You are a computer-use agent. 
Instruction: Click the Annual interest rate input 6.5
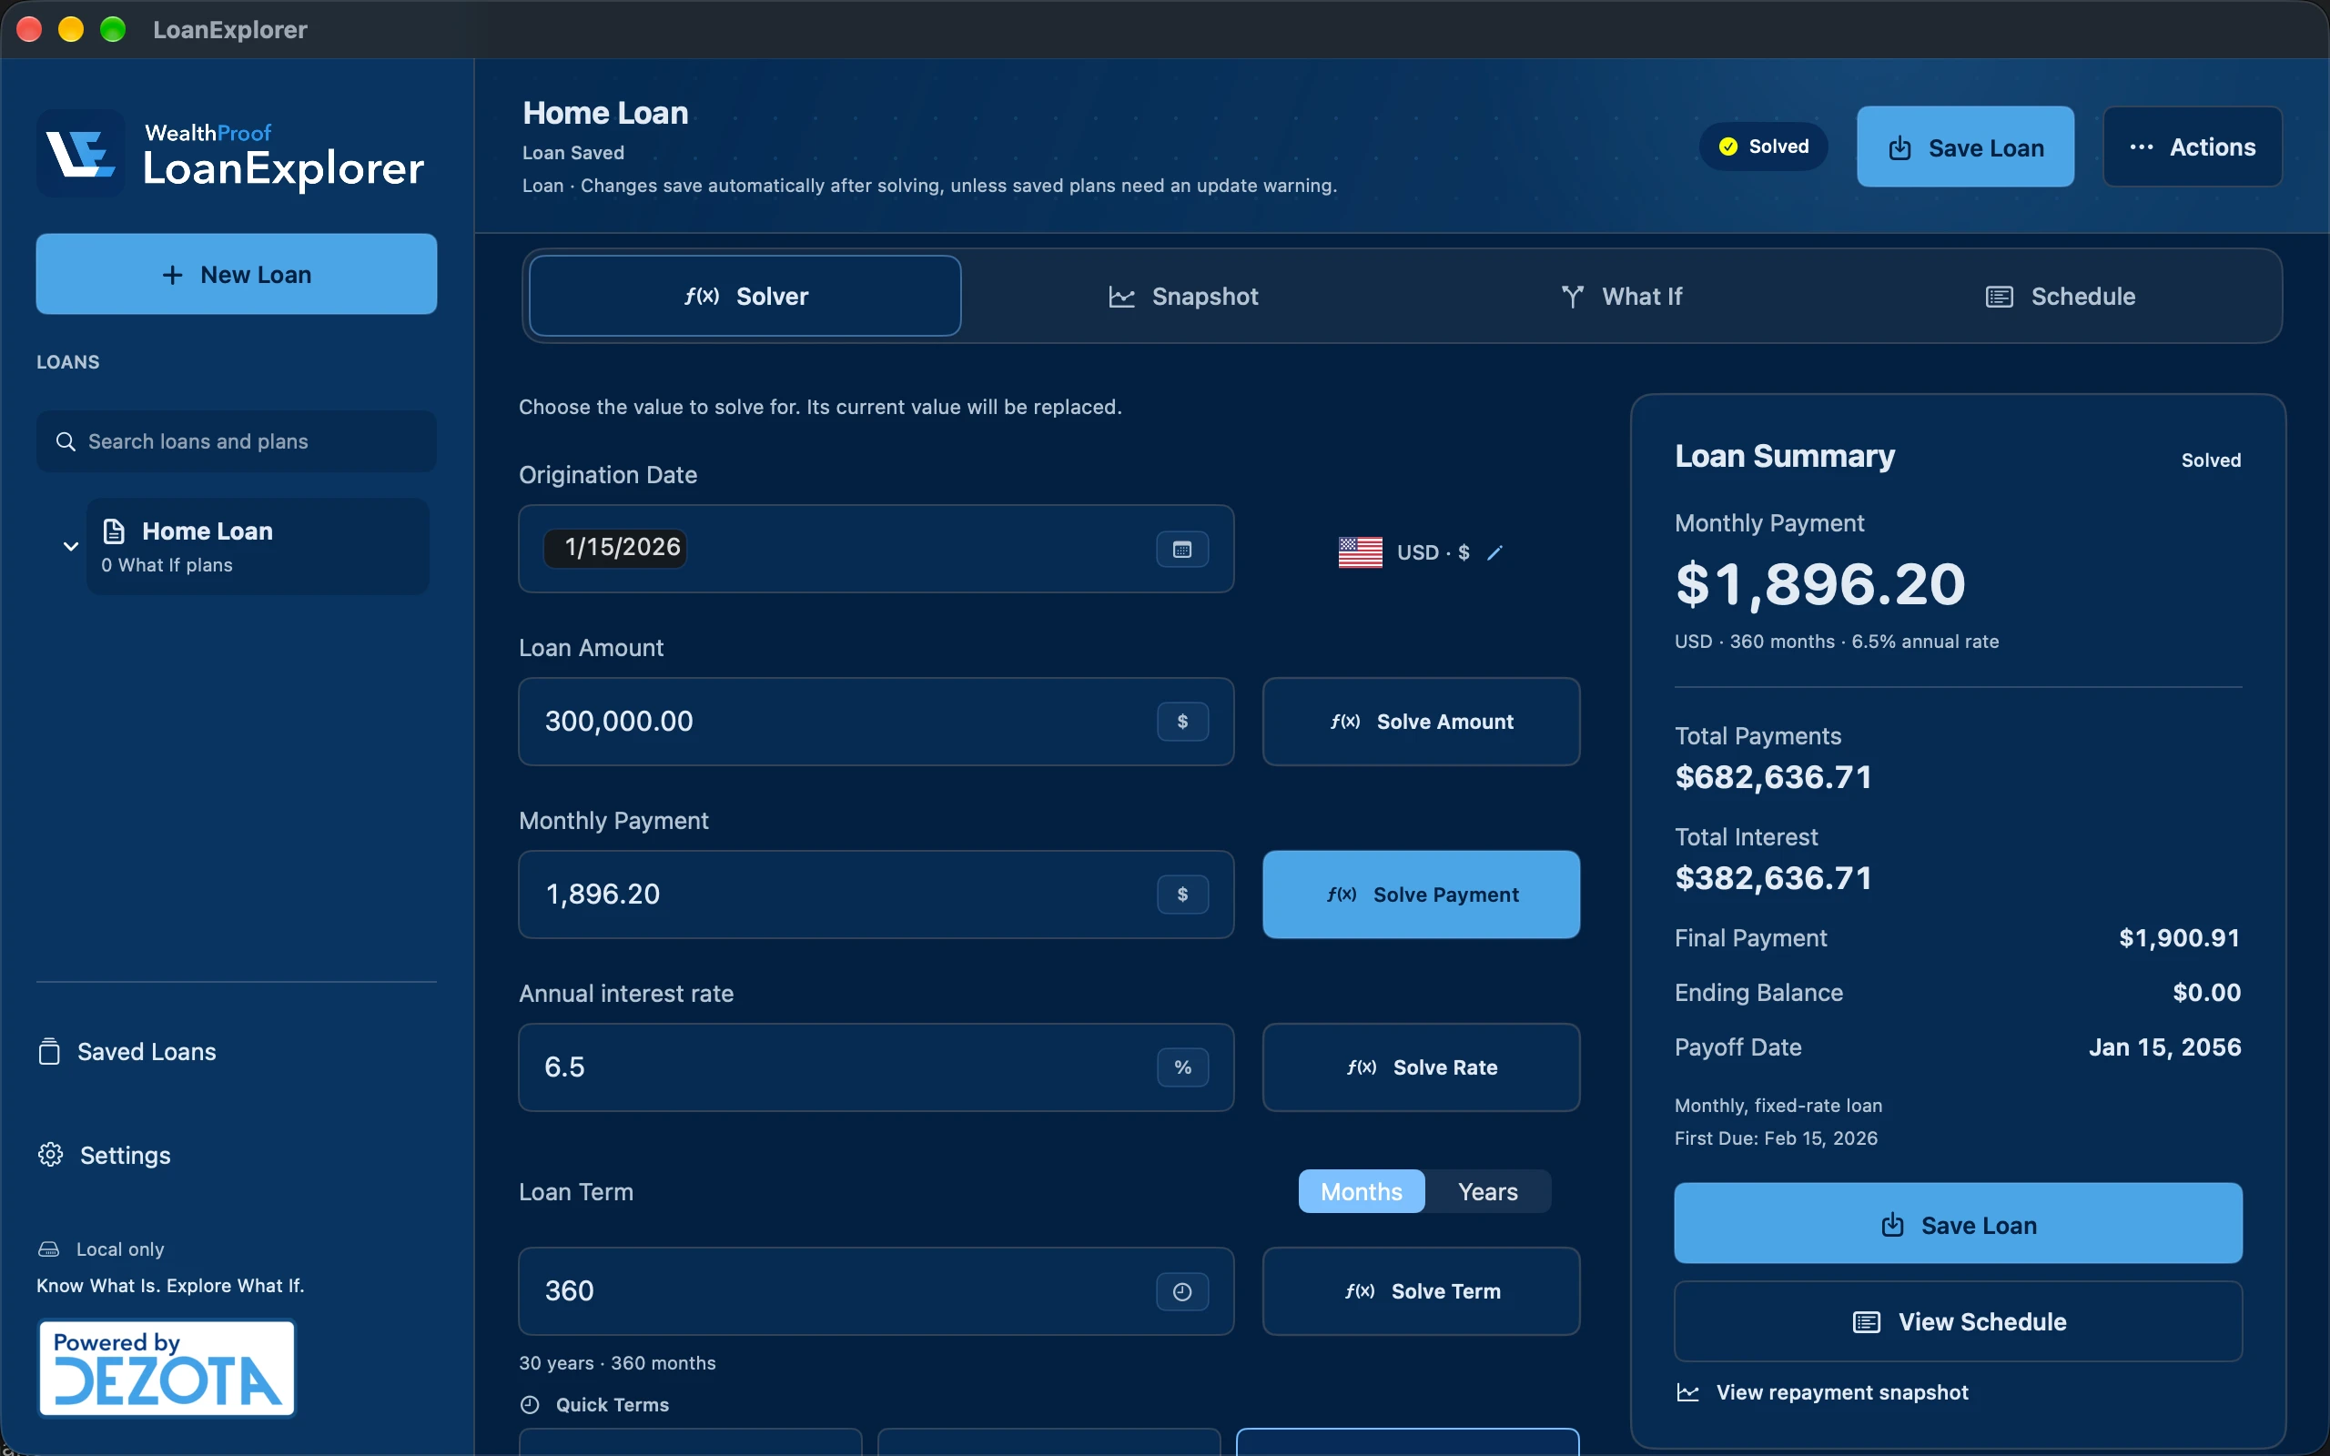pos(876,1067)
